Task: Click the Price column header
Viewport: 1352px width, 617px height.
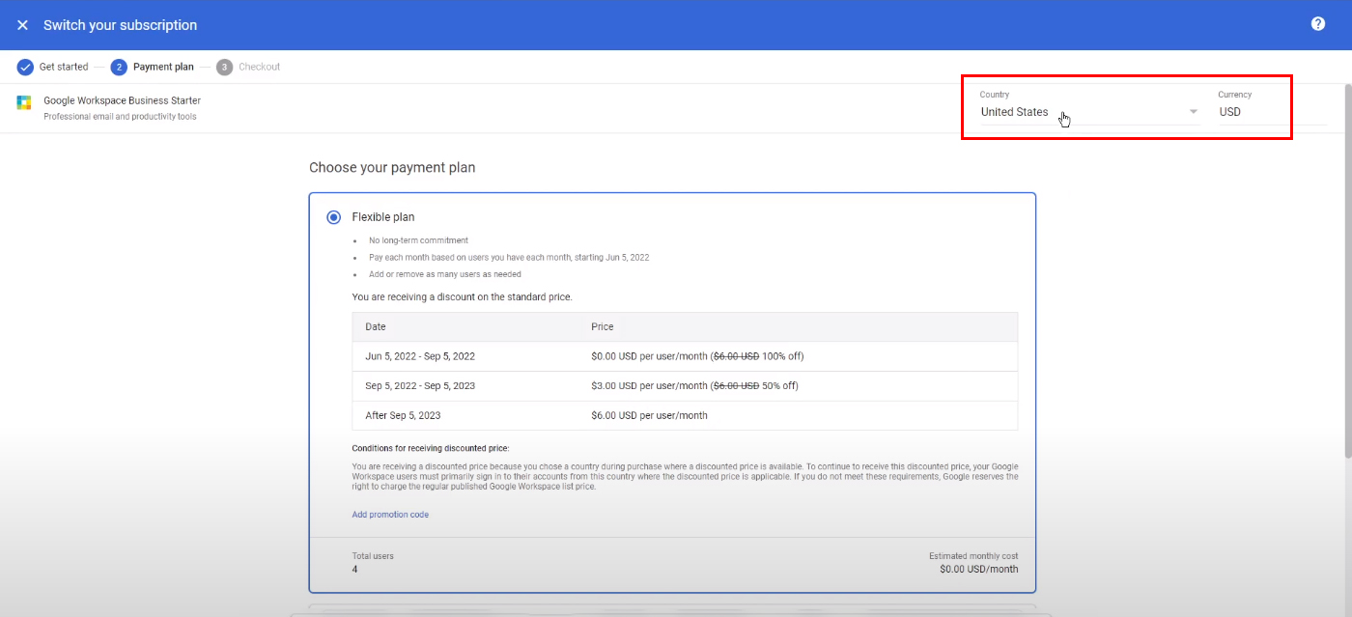Action: click(x=603, y=326)
